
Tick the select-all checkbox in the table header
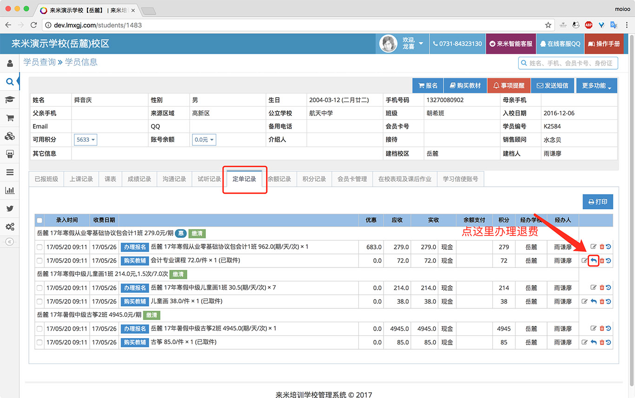pyautogui.click(x=40, y=220)
